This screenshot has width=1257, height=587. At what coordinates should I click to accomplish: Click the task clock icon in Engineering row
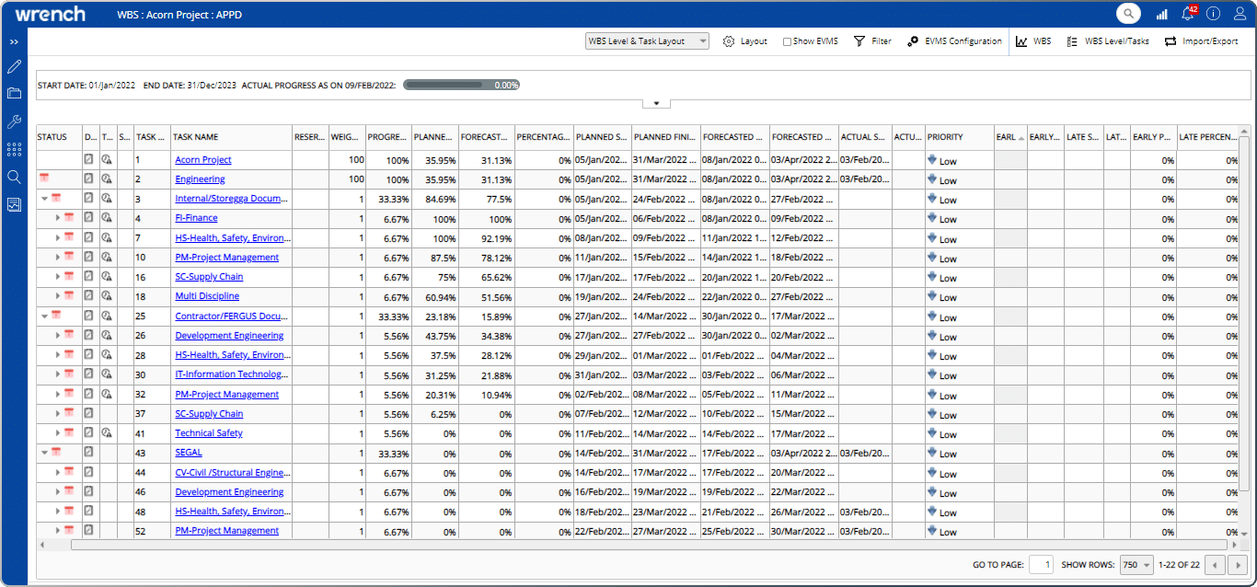tap(107, 178)
